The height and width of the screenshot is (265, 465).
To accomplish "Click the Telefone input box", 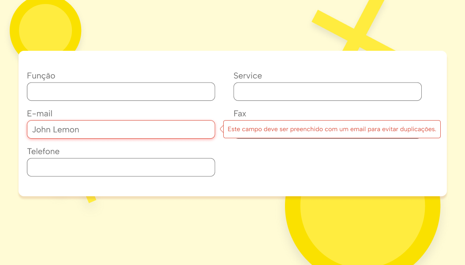I will (x=121, y=167).
